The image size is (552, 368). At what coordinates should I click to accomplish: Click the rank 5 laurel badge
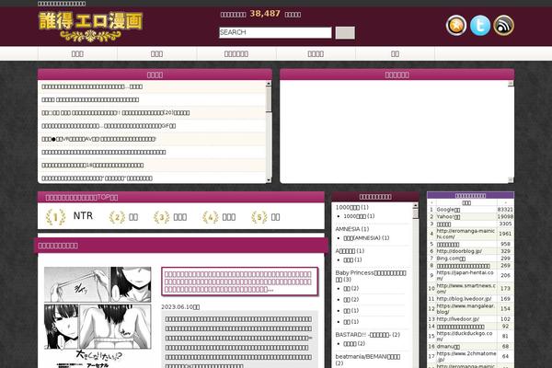coord(259,217)
